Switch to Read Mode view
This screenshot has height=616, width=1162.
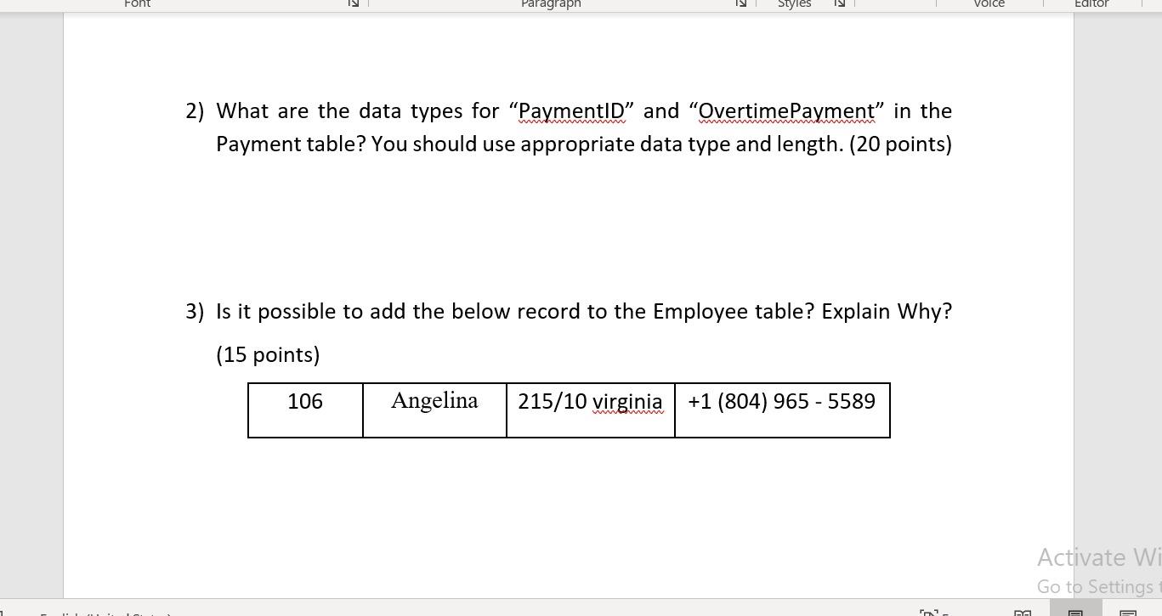pos(1023,613)
